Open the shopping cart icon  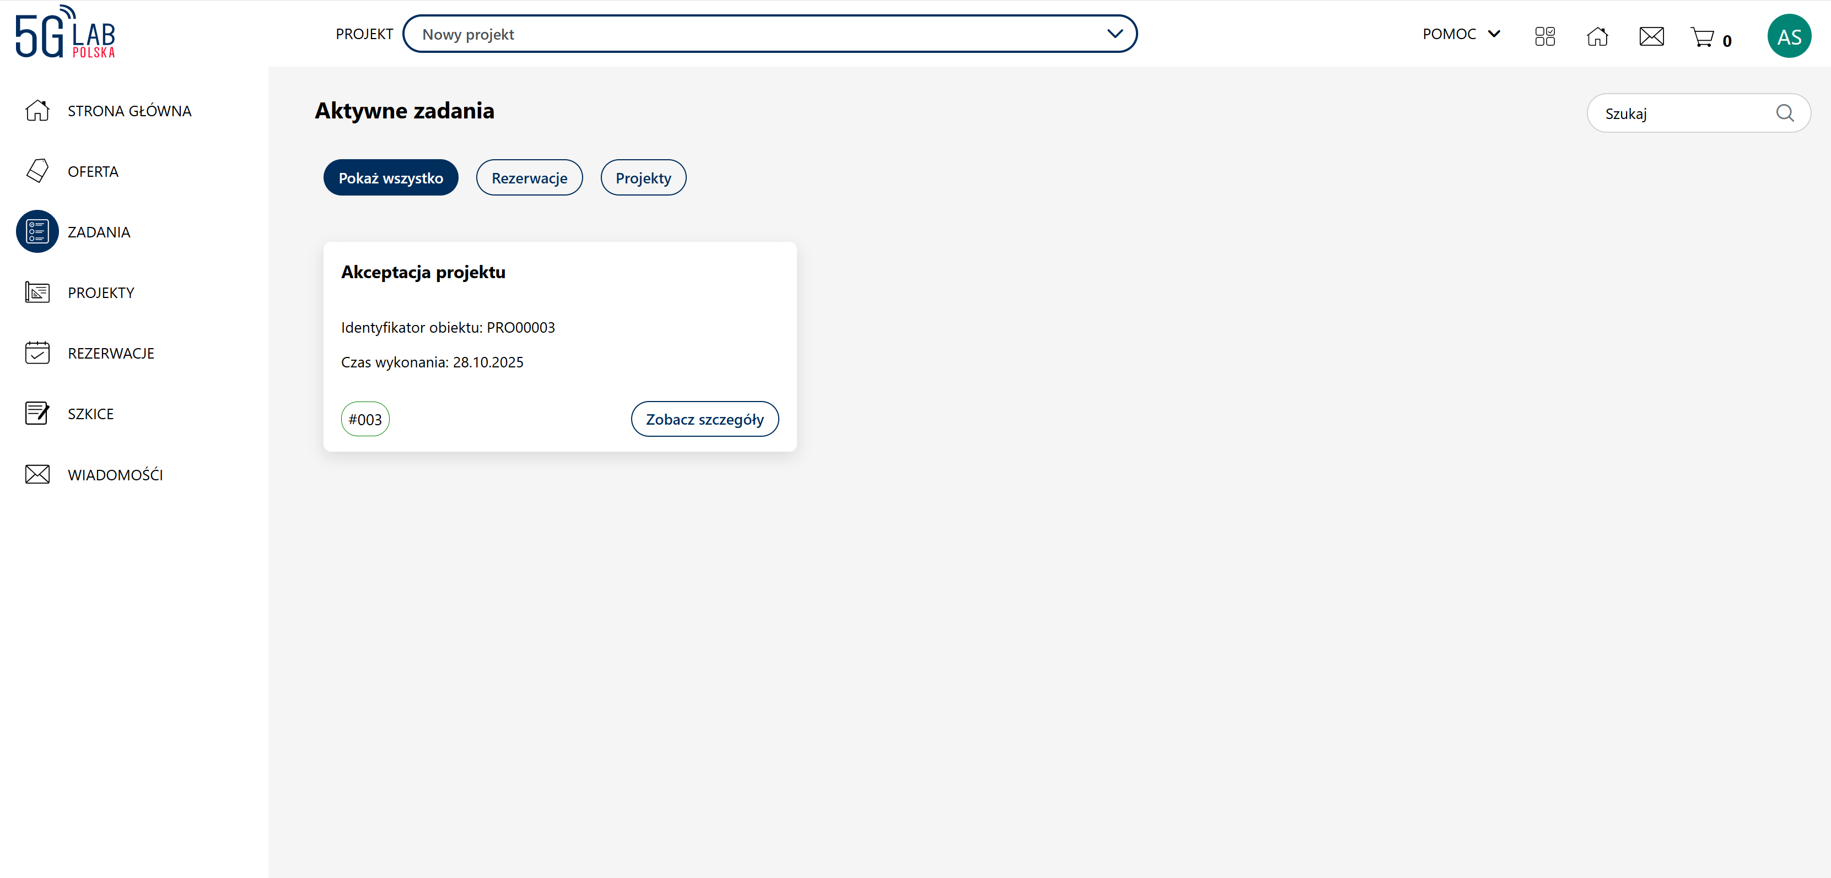1703,37
